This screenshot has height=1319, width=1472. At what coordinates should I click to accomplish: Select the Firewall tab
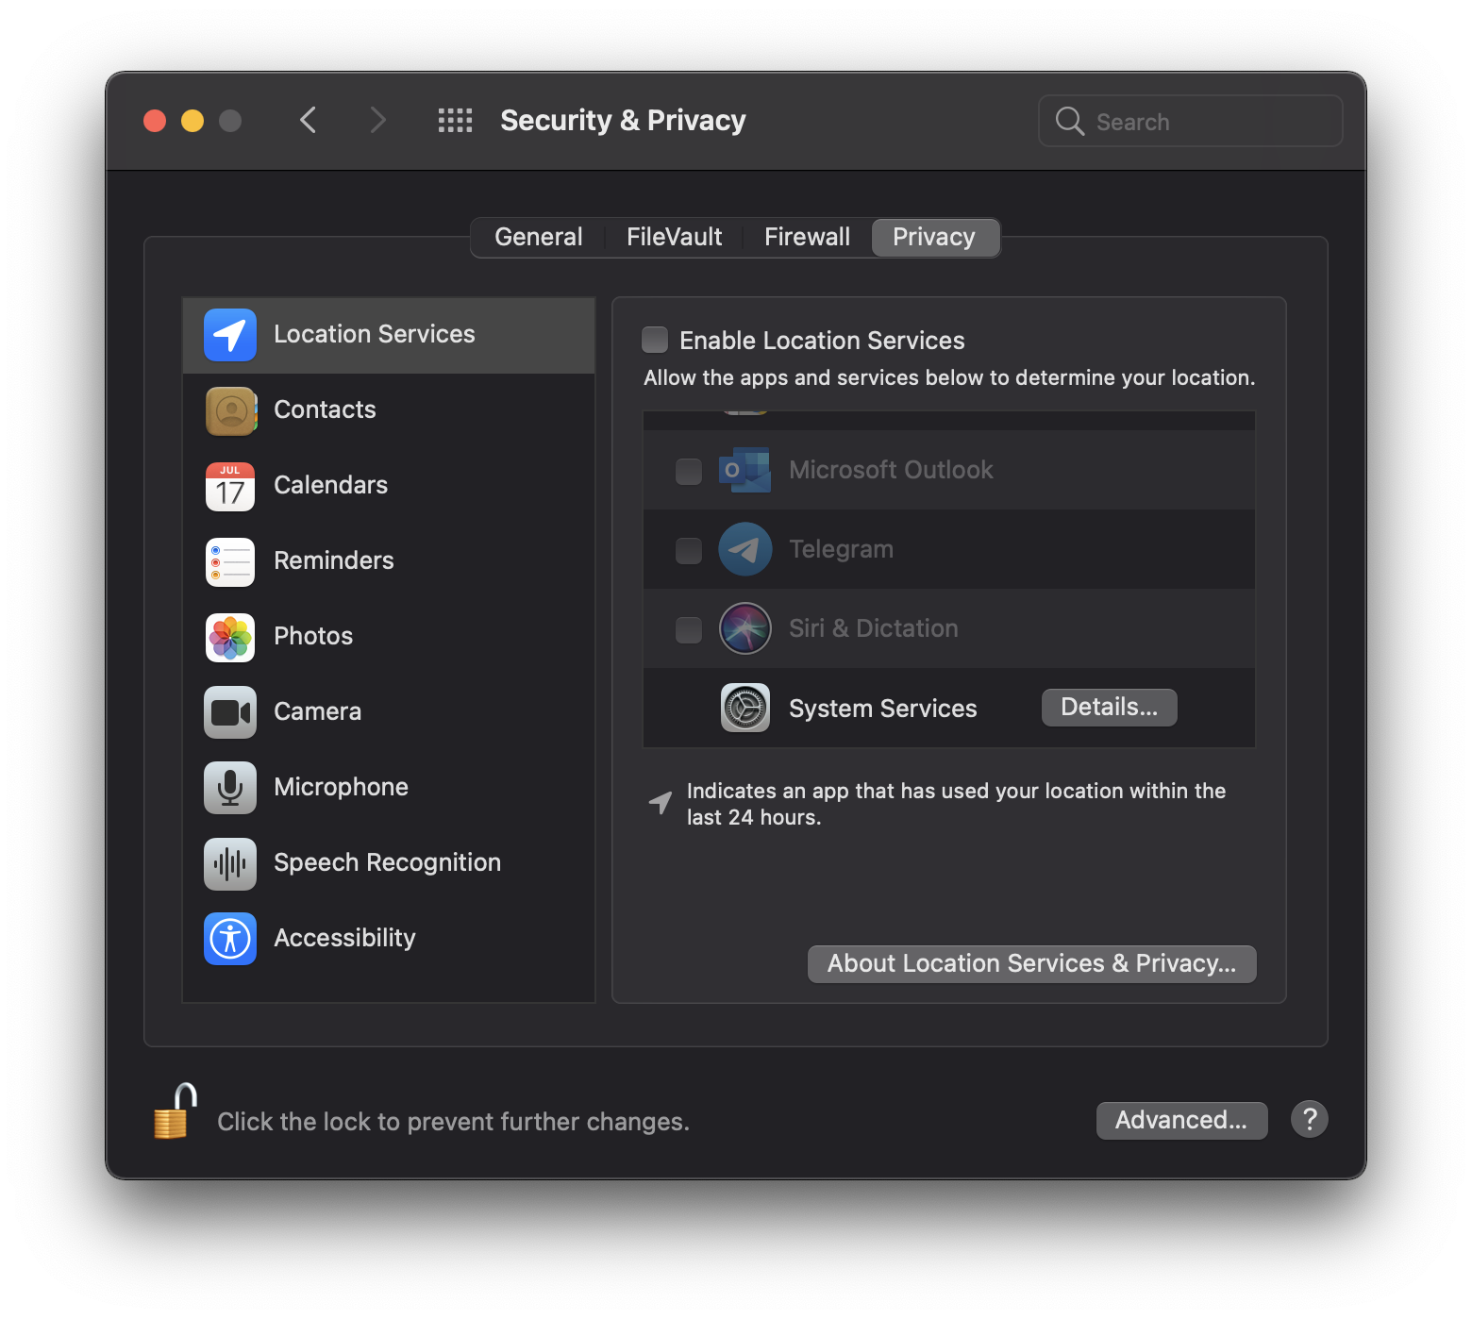(x=807, y=237)
